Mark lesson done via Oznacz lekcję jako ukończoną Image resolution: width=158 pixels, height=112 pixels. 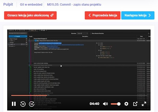[x=30, y=15]
